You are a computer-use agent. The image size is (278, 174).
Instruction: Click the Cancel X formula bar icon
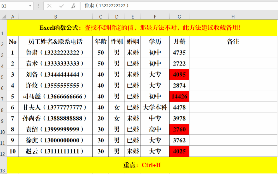tap(49, 6)
